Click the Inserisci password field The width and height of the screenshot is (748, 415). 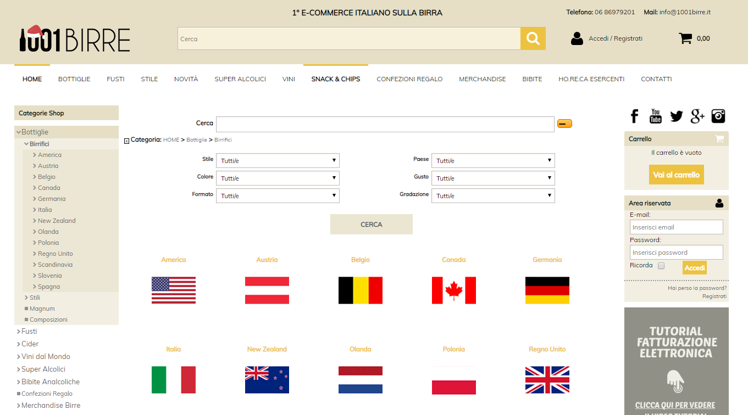(x=677, y=253)
